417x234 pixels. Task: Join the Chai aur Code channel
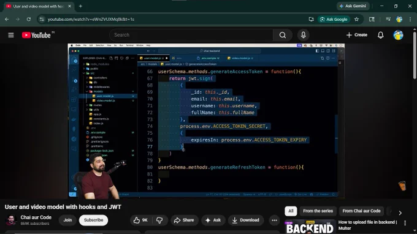click(x=67, y=220)
